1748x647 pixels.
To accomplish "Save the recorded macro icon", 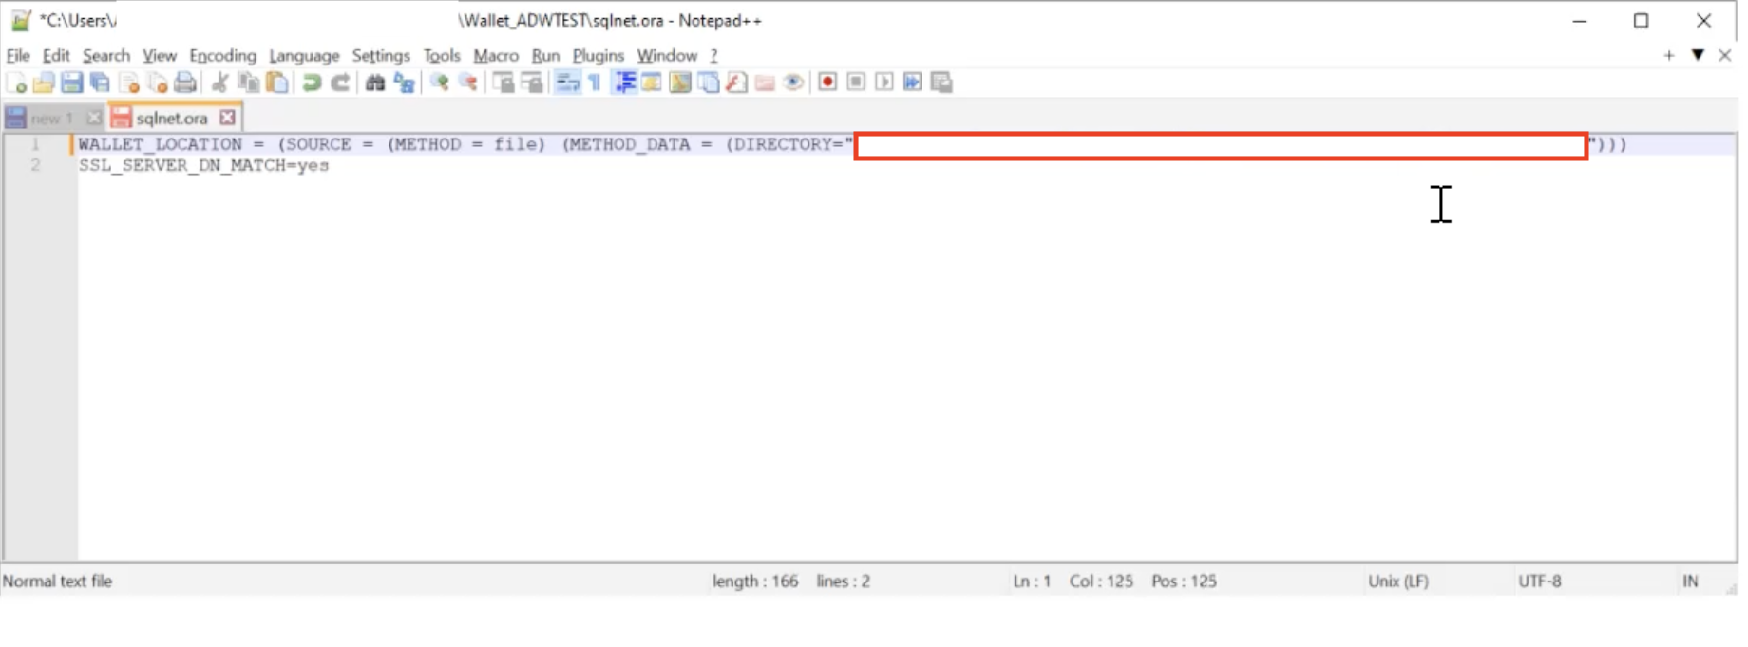I will pyautogui.click(x=941, y=83).
